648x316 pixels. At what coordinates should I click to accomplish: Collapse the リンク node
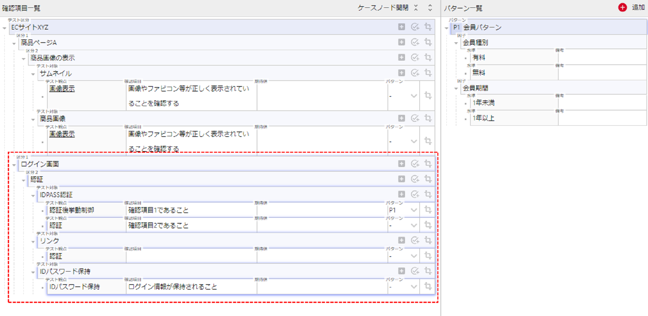click(33, 242)
